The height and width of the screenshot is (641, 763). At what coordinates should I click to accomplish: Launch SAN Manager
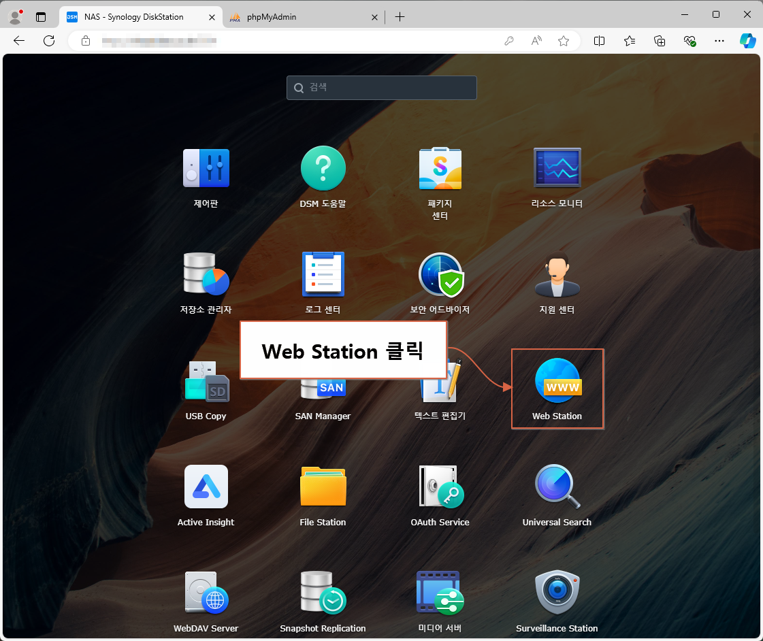pos(323,391)
